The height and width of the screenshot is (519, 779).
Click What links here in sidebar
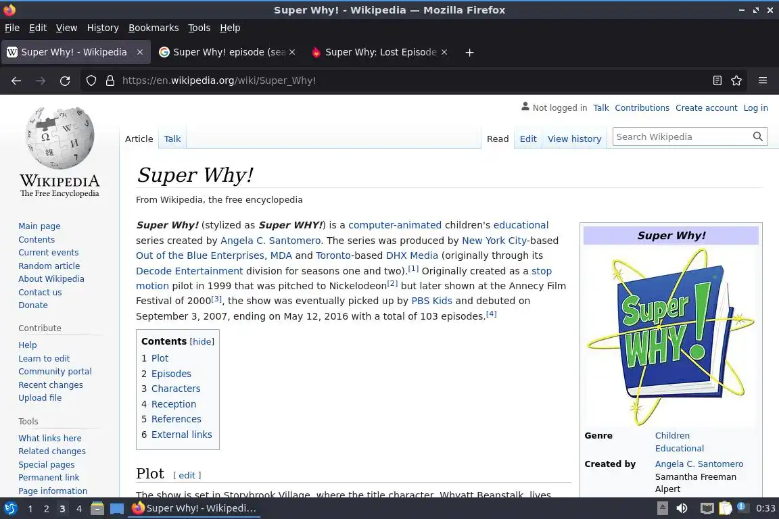tap(50, 438)
